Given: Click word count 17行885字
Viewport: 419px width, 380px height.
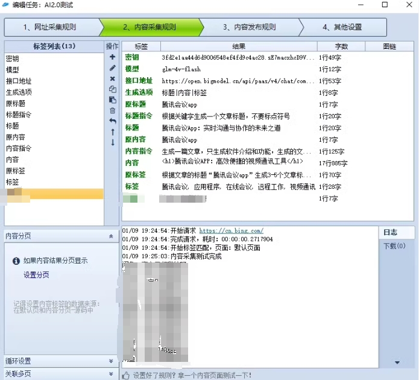Looking at the screenshot, I should pyautogui.click(x=333, y=163).
